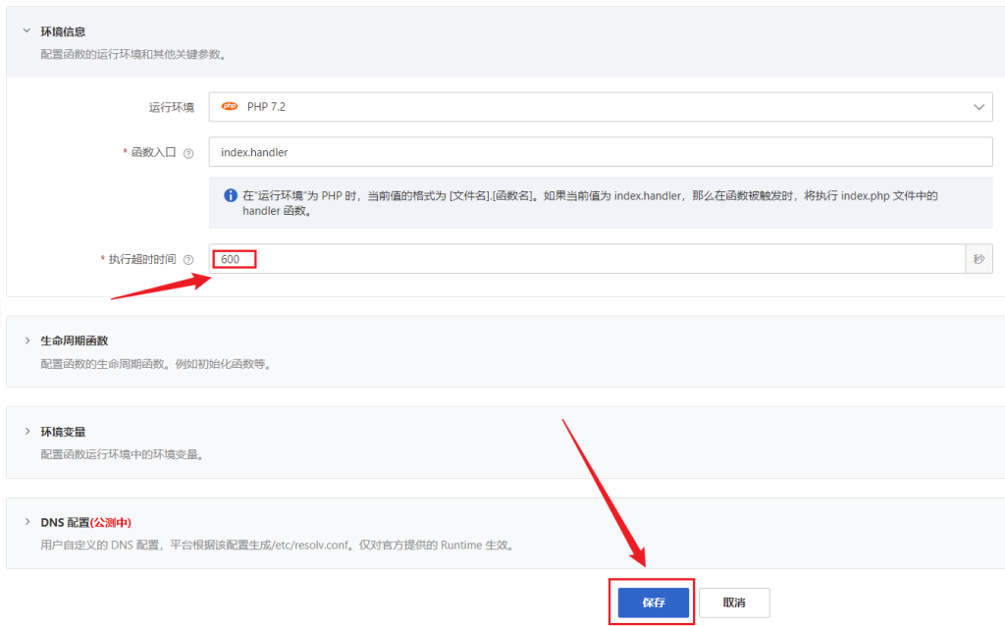Click the 生命周期函数 section title

pos(75,340)
